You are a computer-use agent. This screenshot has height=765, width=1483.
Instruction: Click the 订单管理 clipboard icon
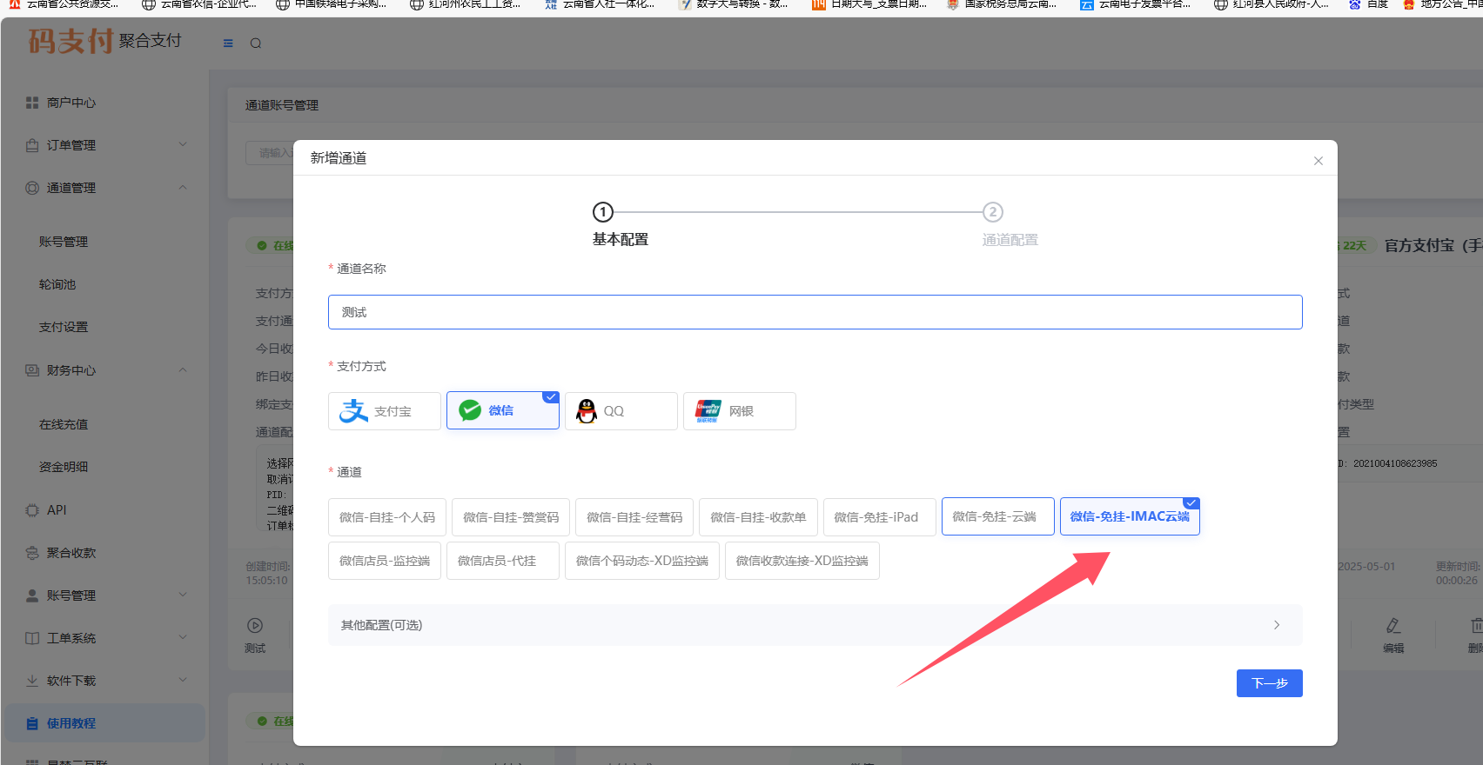tap(32, 145)
